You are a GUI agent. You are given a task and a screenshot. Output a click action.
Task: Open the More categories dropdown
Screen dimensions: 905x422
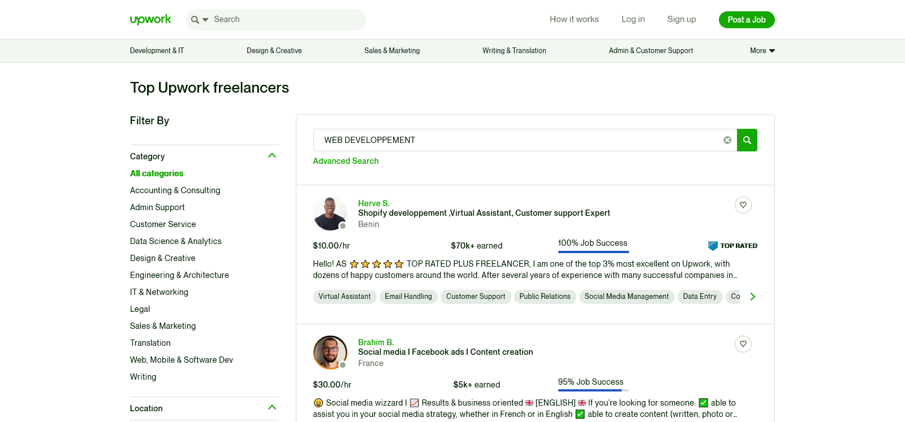pyautogui.click(x=762, y=51)
